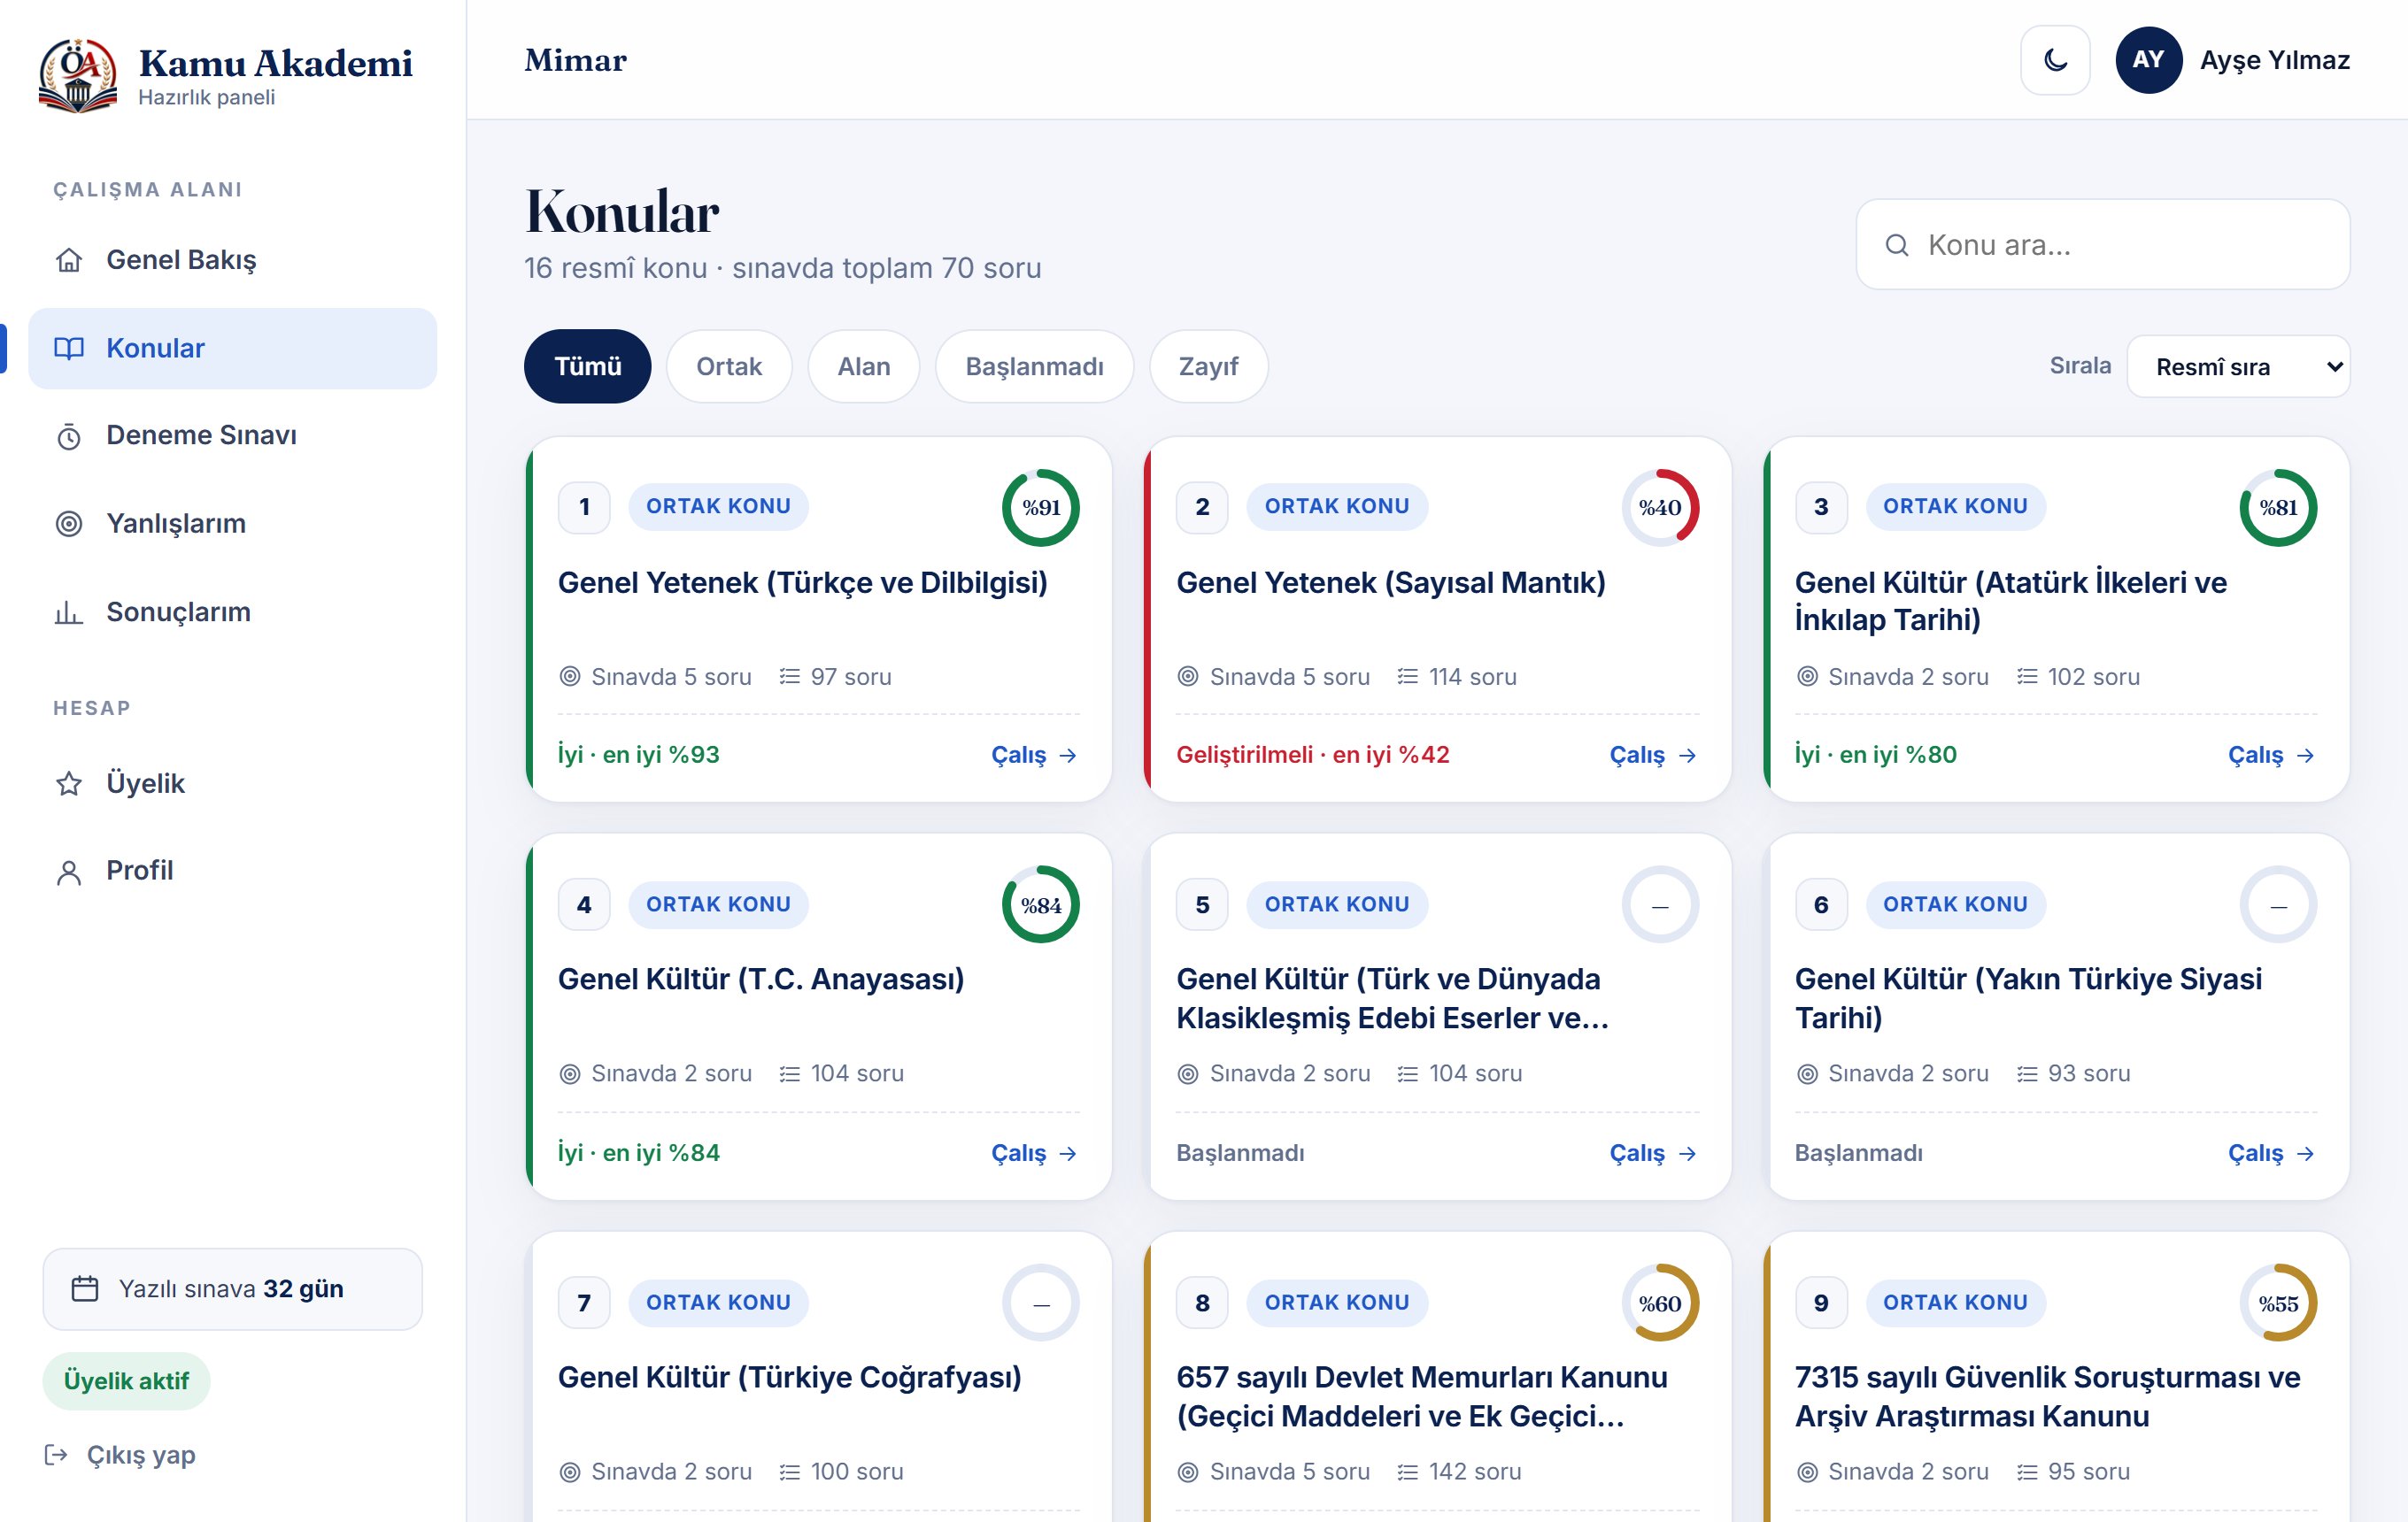Click the Ayşe Yılmaz user name
This screenshot has height=1522, width=2408.
[2275, 60]
